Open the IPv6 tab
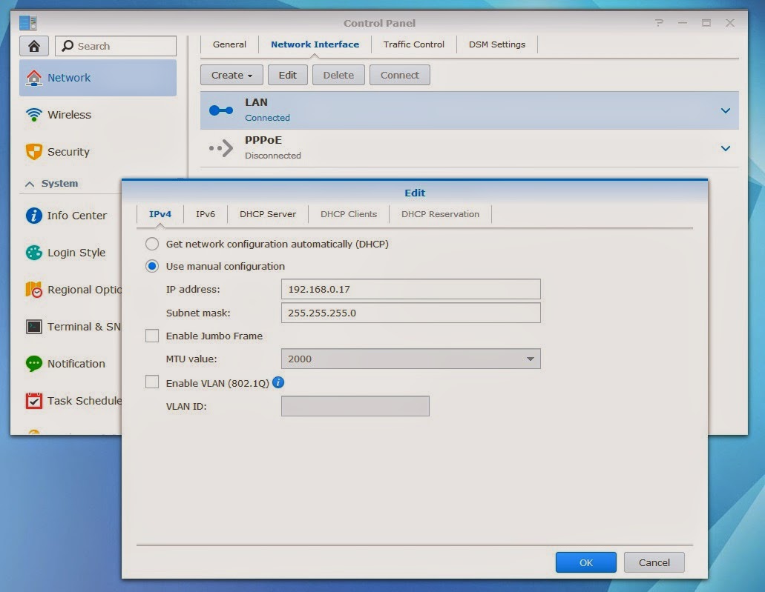Viewport: 765px width, 592px height. click(206, 214)
